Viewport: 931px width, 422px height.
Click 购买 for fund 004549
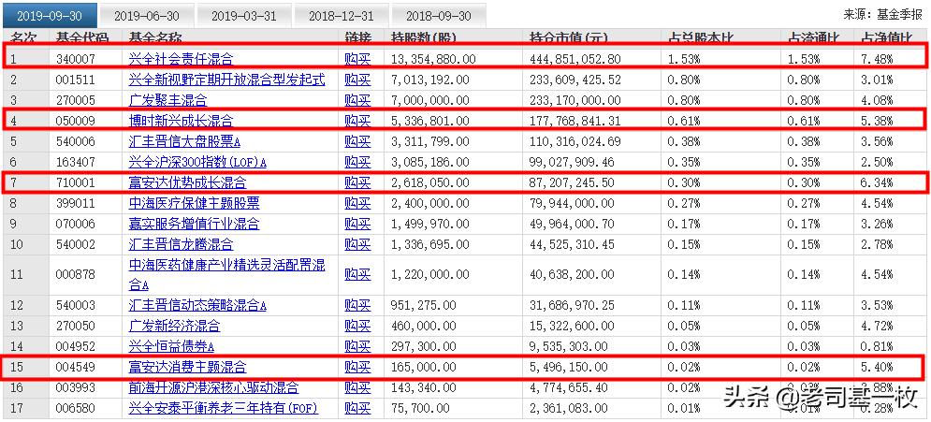pyautogui.click(x=358, y=368)
